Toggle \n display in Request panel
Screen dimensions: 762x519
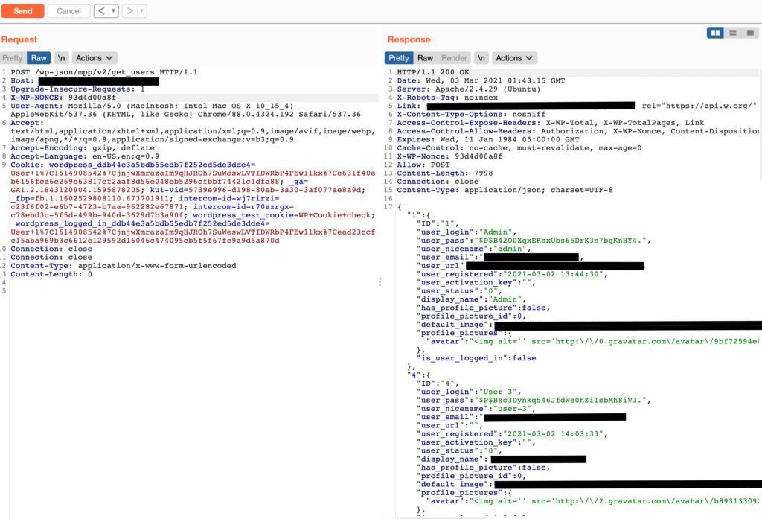[x=62, y=58]
